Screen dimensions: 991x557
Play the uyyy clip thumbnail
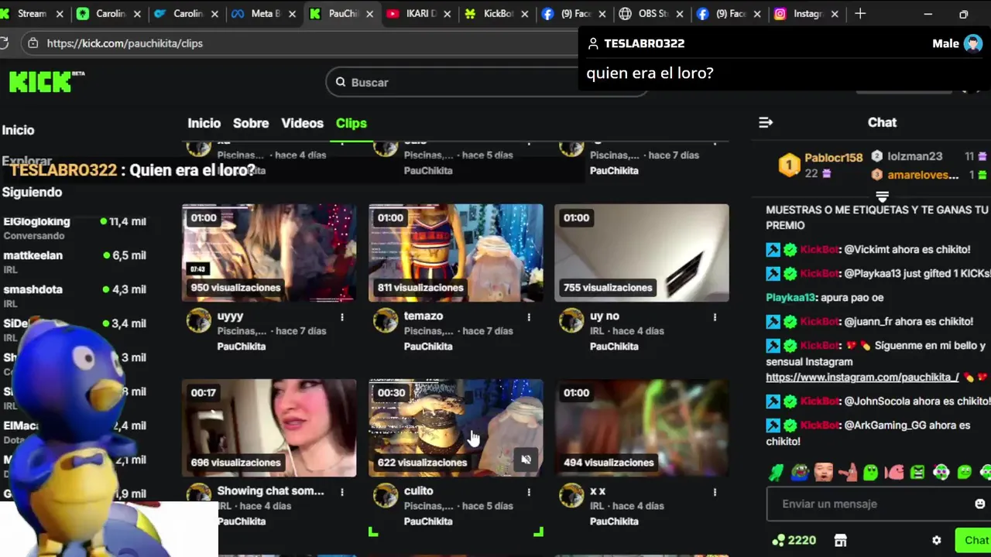[x=269, y=253]
